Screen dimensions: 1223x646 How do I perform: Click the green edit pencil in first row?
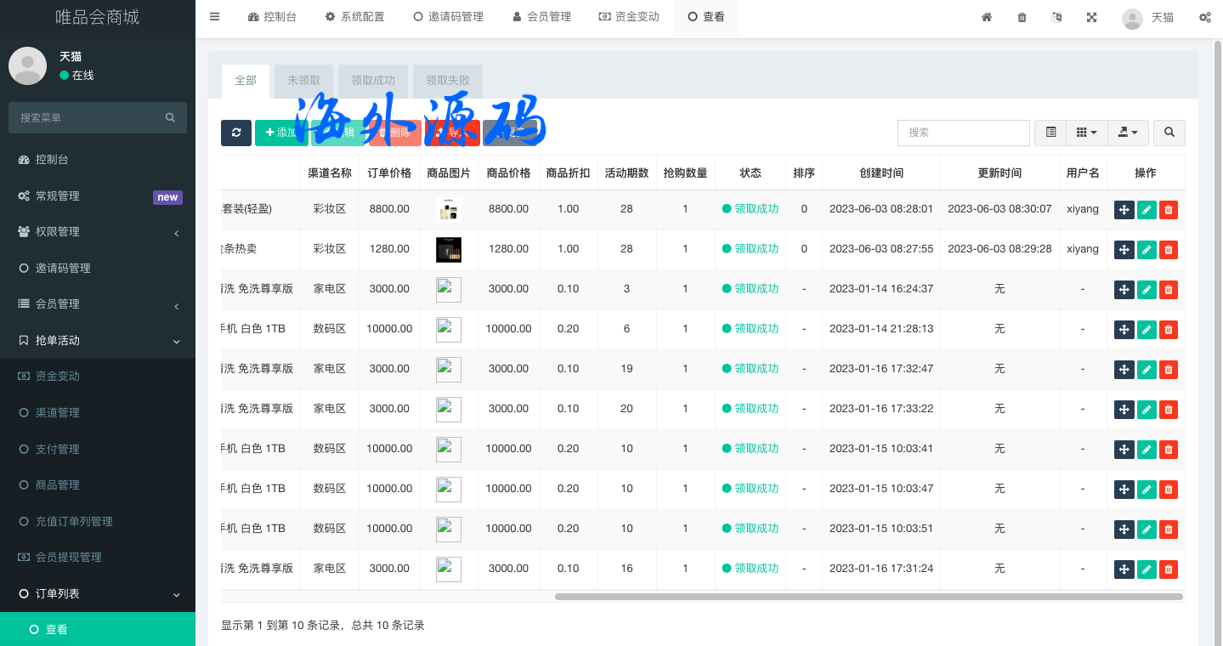click(x=1147, y=209)
